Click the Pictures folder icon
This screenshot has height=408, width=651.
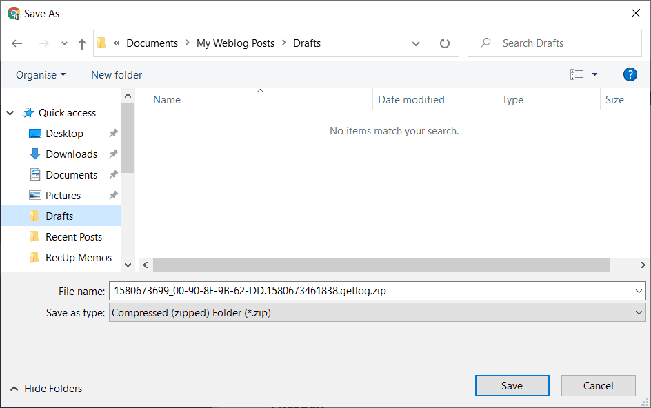[35, 196]
